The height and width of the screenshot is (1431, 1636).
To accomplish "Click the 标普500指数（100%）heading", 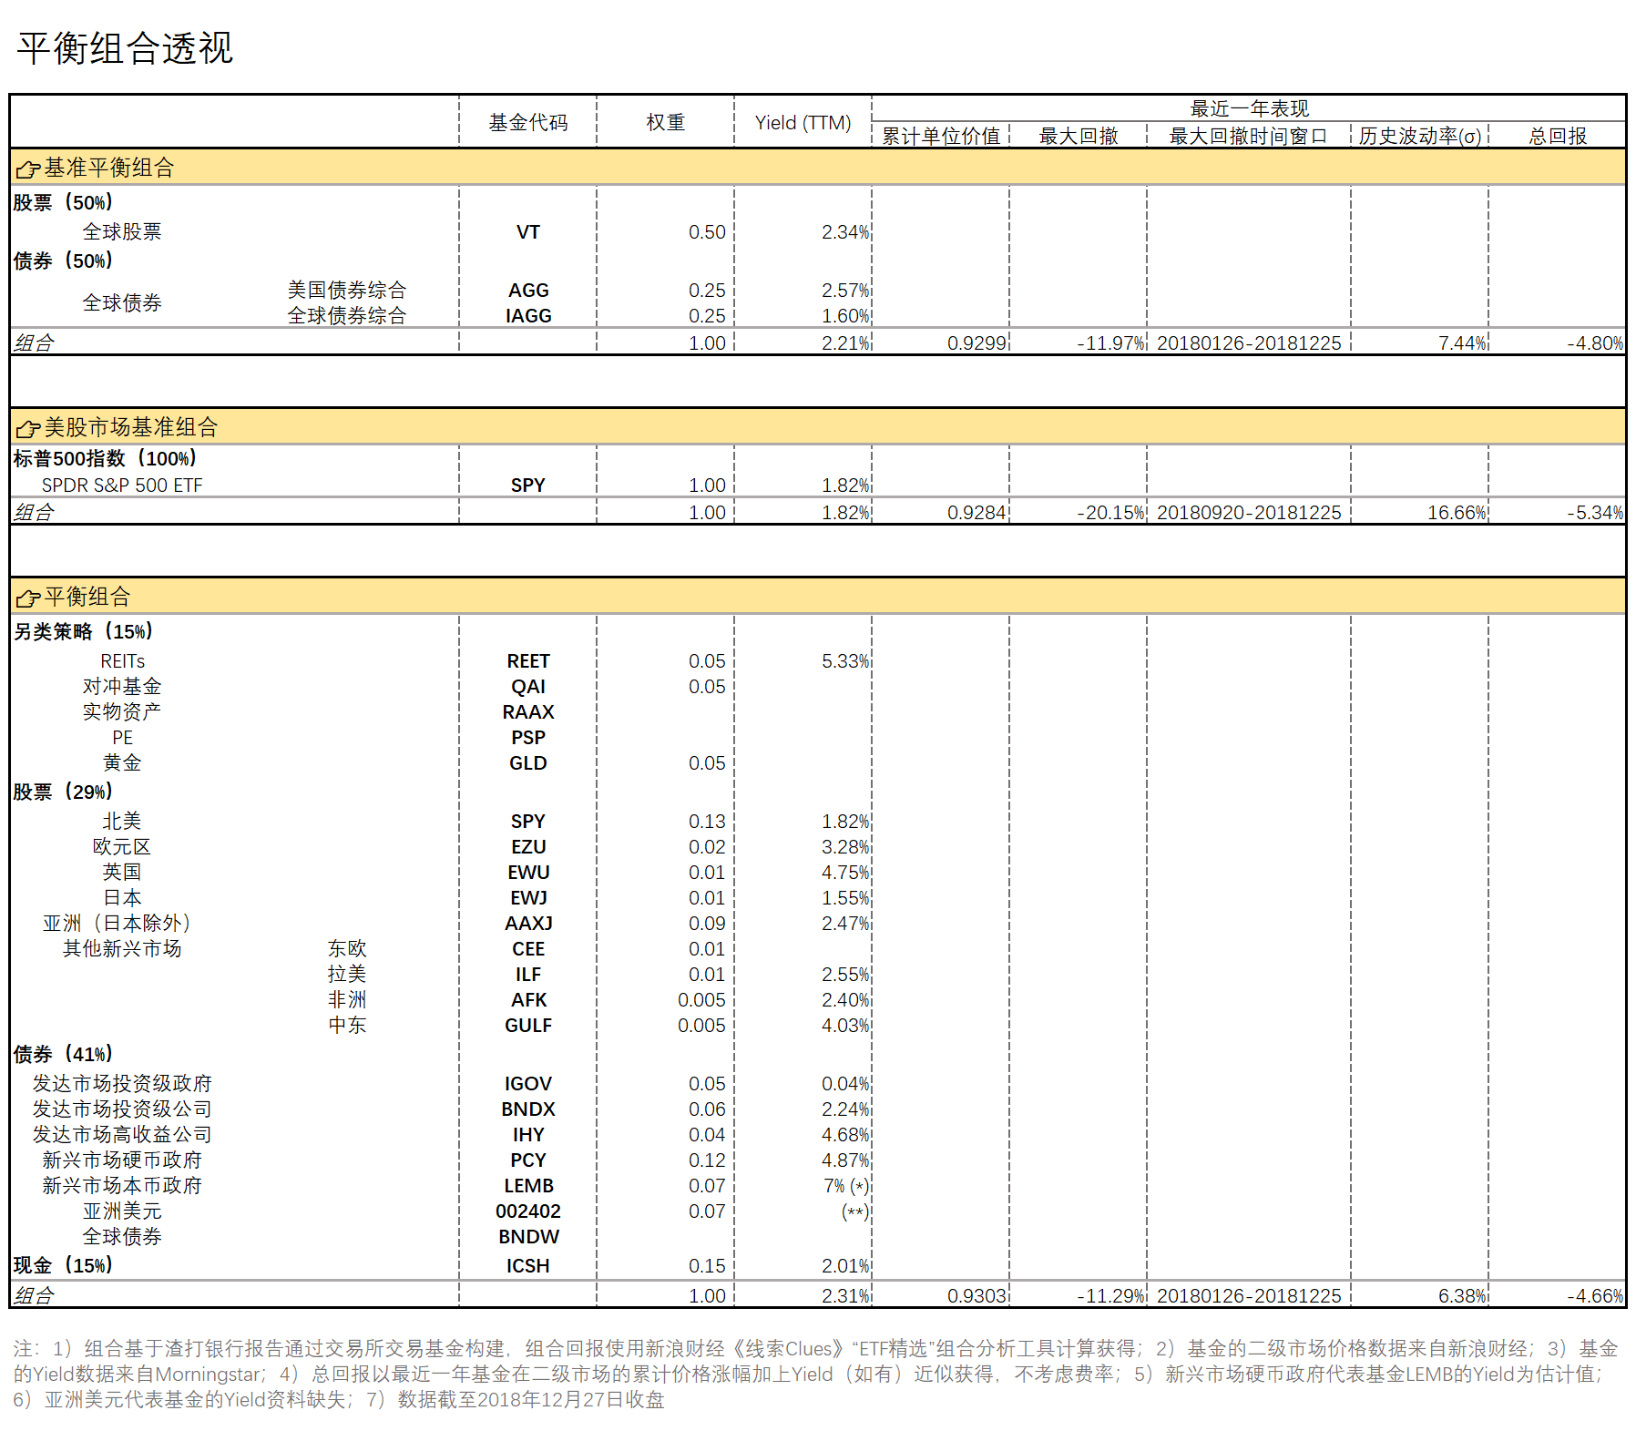I will [x=105, y=458].
